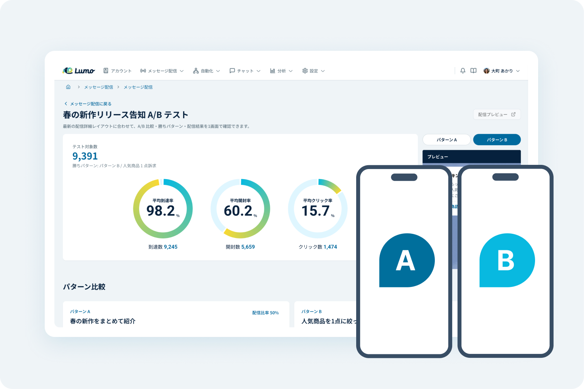Open the 設定 dropdown chevron
This screenshot has height=389, width=584.
(x=322, y=70)
